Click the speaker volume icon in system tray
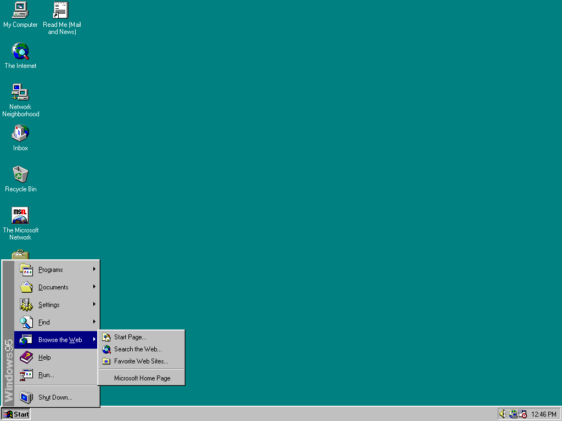Viewport: 562px width, 421px height. point(503,414)
